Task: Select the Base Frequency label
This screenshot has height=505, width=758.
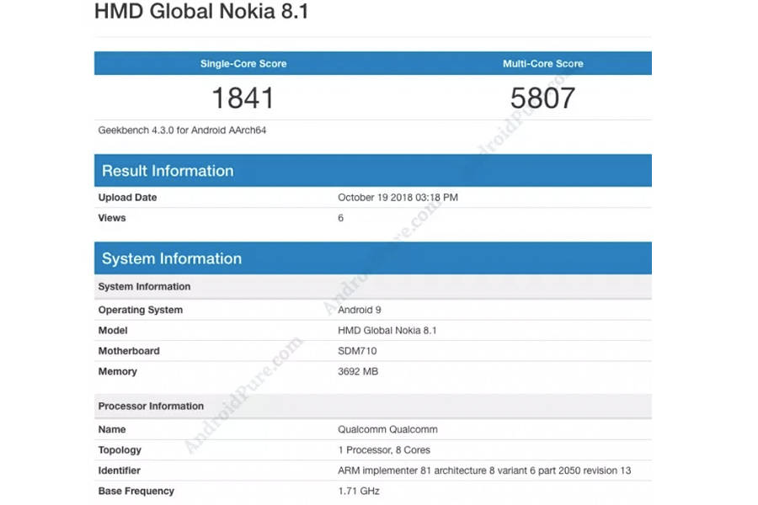Action: pos(136,491)
